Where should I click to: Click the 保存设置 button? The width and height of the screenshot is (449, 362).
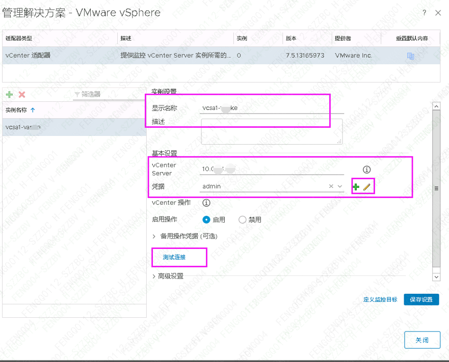pyautogui.click(x=421, y=300)
